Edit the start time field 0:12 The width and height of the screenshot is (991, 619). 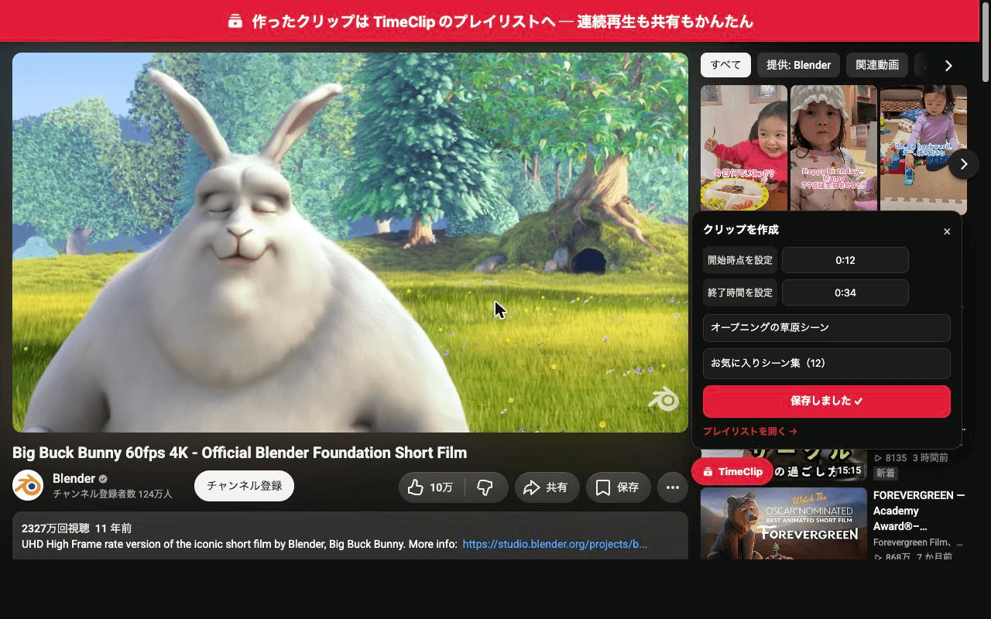tap(845, 260)
